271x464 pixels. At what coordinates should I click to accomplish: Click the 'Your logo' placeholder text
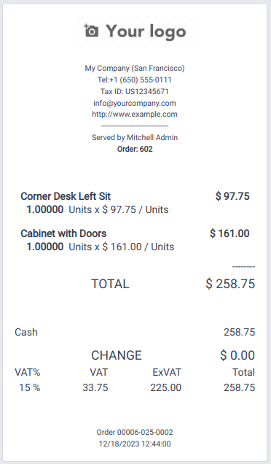pyautogui.click(x=146, y=31)
